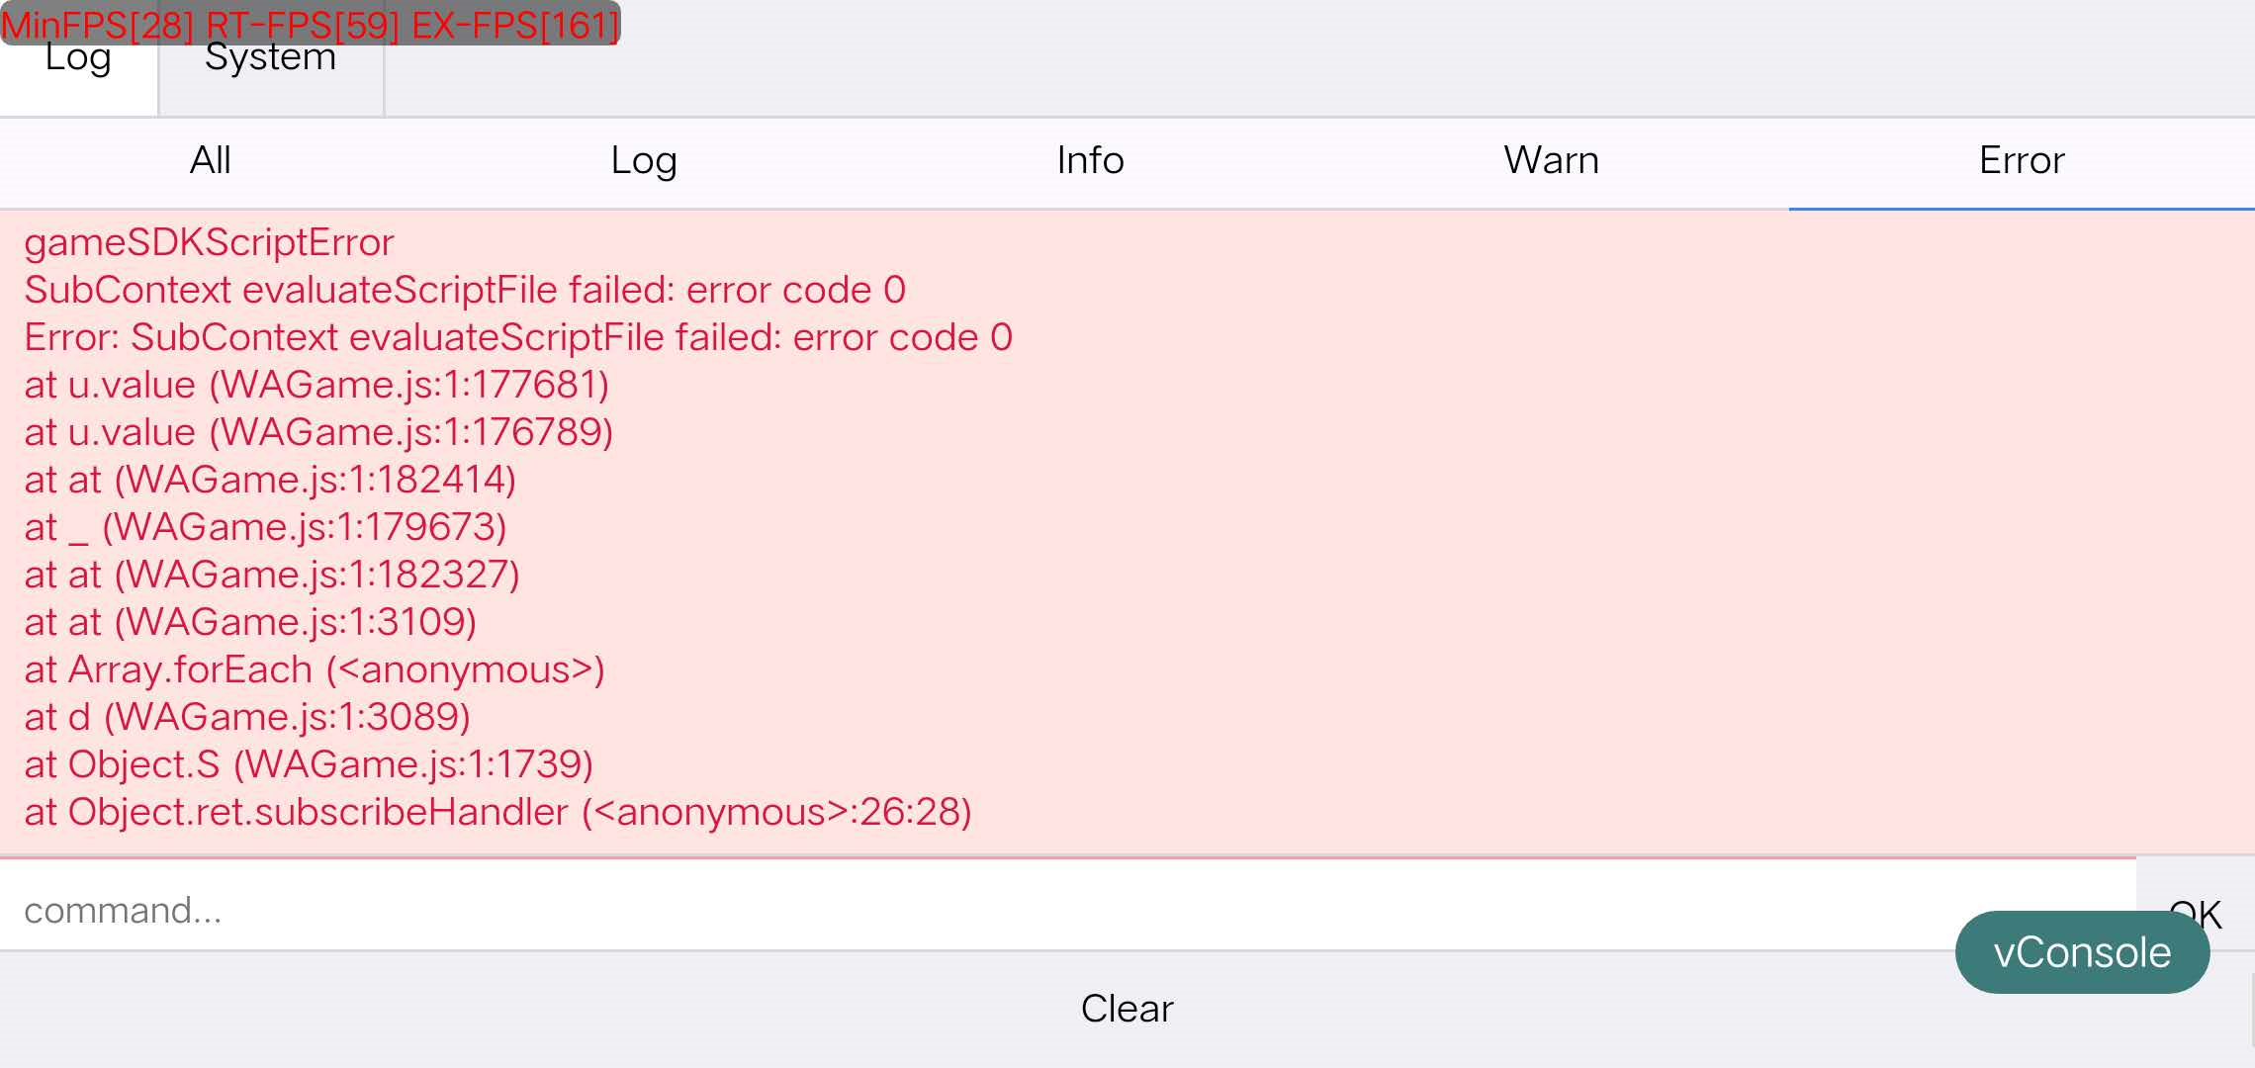
Task: Click stack line 'at d (WAGame.js:1:3089)'
Action: [x=247, y=717]
